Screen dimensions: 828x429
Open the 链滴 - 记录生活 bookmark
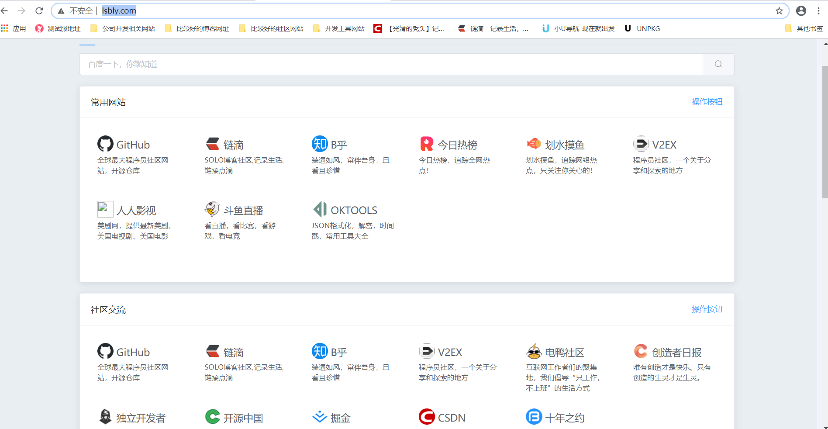pos(493,28)
